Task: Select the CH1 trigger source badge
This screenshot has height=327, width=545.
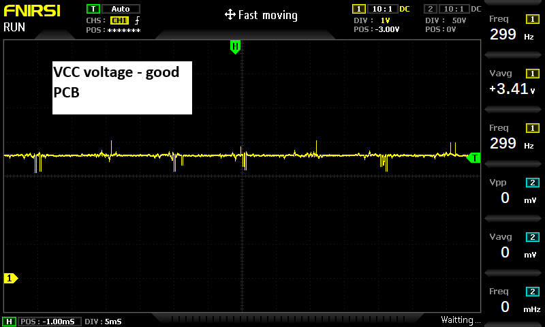Action: 120,20
